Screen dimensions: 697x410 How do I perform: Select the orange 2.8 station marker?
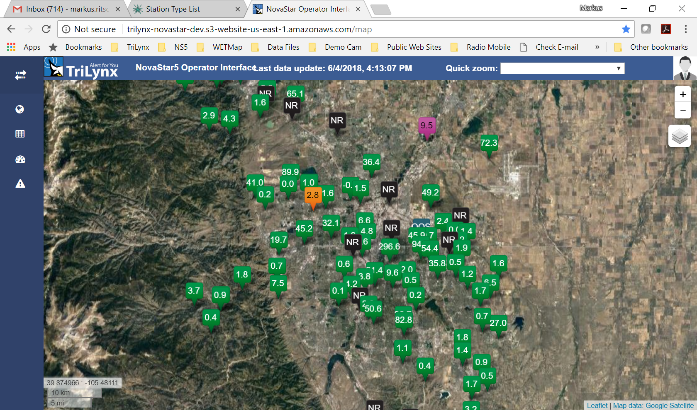pyautogui.click(x=313, y=195)
